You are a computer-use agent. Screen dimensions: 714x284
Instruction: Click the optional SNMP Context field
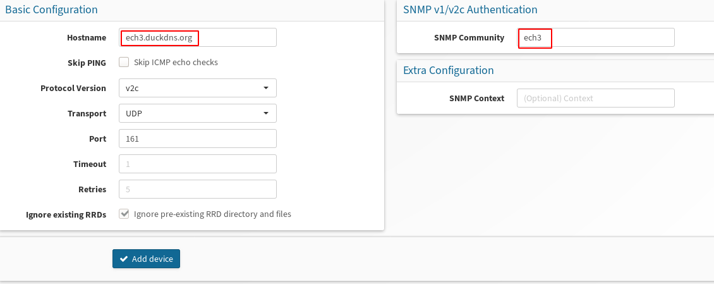coord(596,98)
